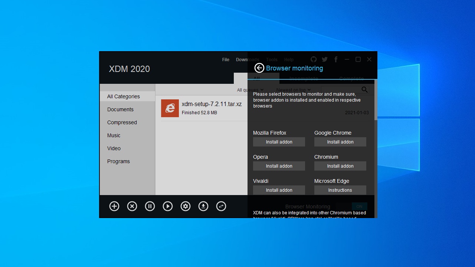Click the search magnifier icon
475x267 pixels.
point(364,90)
